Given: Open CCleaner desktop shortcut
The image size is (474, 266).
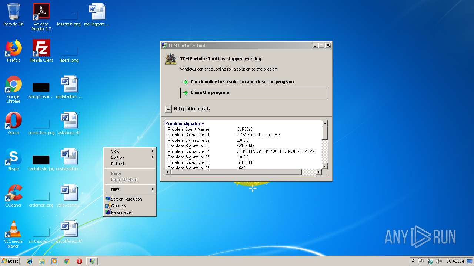Looking at the screenshot, I should [x=13, y=196].
